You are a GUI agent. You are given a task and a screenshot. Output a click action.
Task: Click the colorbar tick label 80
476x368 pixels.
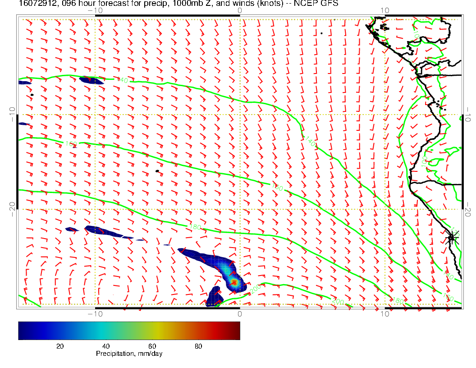pos(198,346)
